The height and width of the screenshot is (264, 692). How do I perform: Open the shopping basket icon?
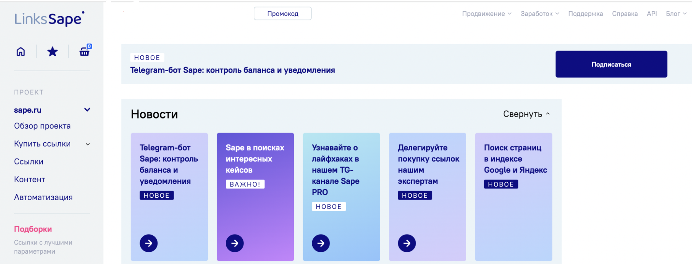coord(84,52)
